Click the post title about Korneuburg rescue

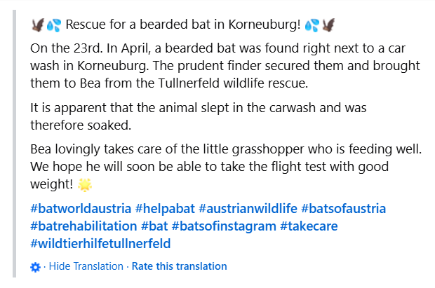(x=183, y=25)
